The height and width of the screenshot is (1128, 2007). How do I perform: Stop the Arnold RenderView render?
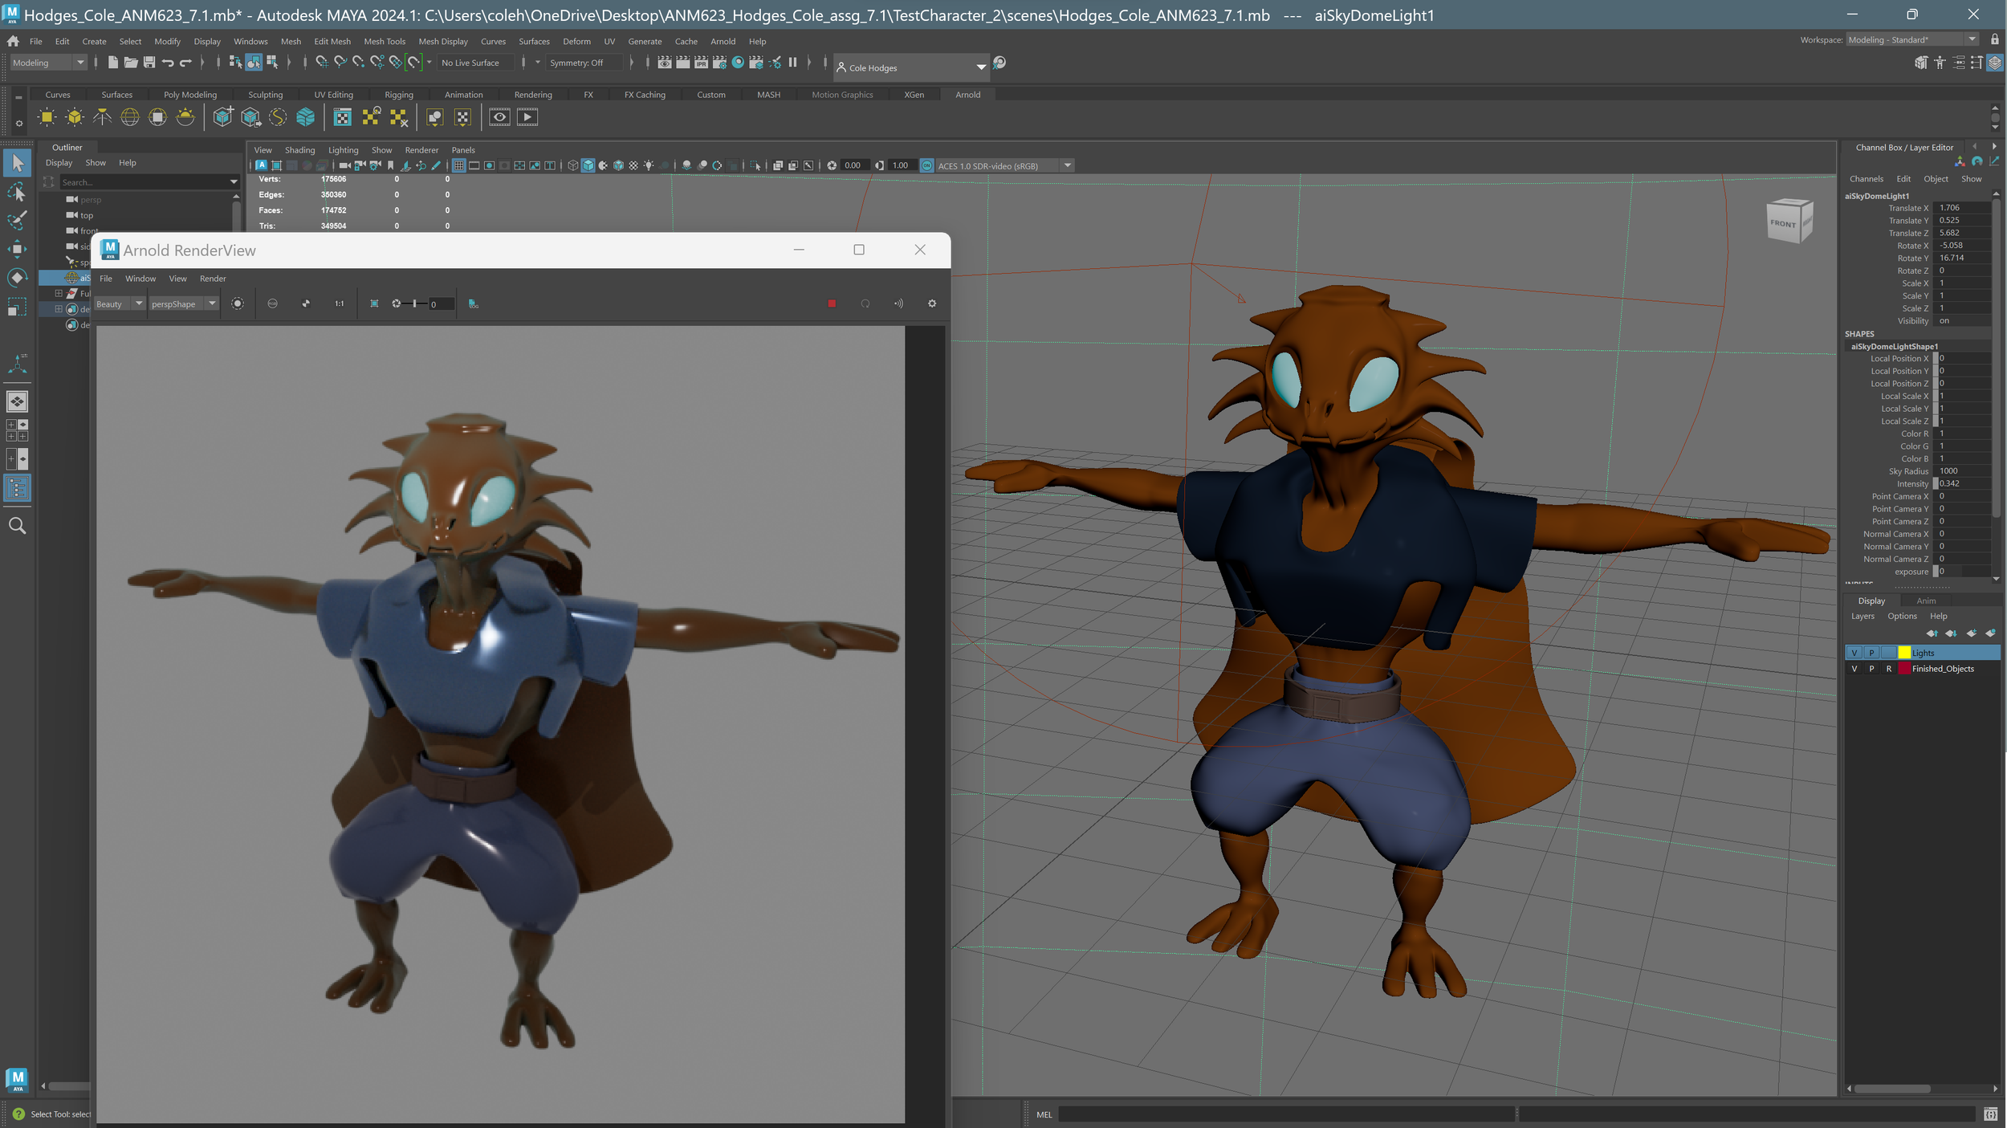pyautogui.click(x=832, y=303)
